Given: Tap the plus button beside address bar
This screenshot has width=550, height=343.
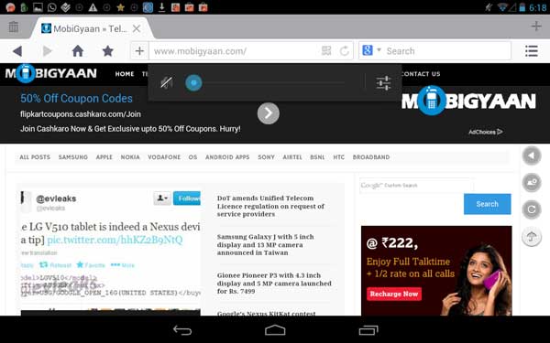Looking at the screenshot, I should [x=139, y=51].
